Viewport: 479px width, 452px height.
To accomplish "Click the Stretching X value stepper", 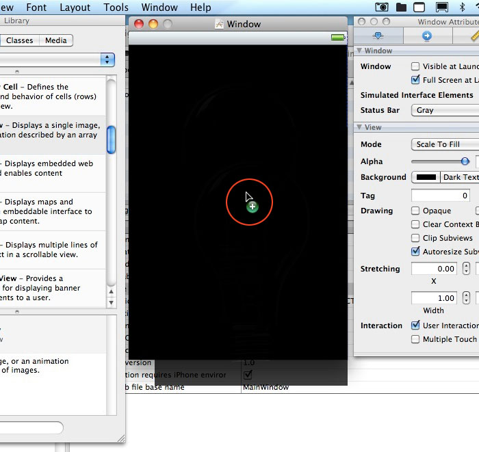I will point(466,269).
